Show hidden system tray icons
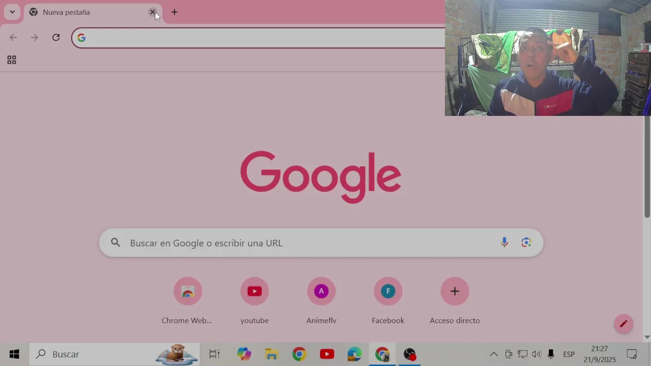651x366 pixels. [x=494, y=354]
